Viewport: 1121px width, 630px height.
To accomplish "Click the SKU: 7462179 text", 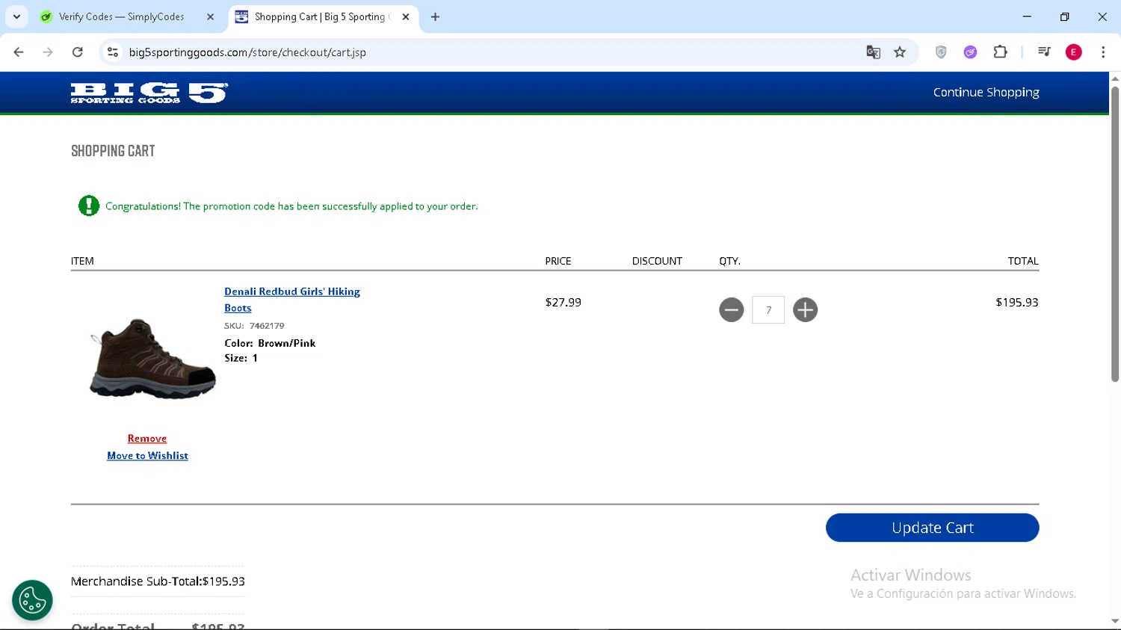I will [x=254, y=326].
